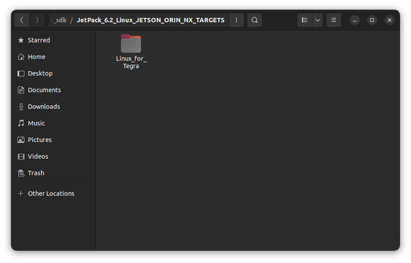The image size is (411, 263).
Task: Open Music in the sidebar
Action: click(x=54, y=123)
